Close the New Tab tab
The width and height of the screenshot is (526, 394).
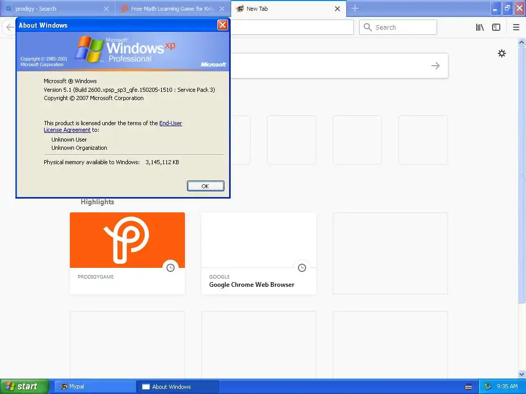(x=337, y=9)
